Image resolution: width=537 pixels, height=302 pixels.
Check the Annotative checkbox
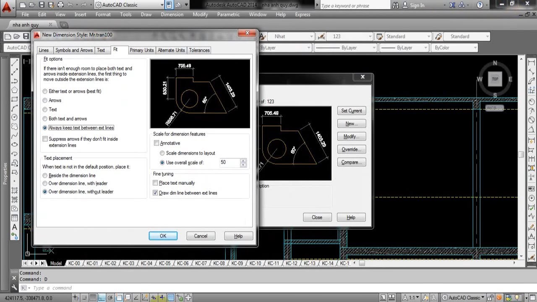tap(156, 143)
